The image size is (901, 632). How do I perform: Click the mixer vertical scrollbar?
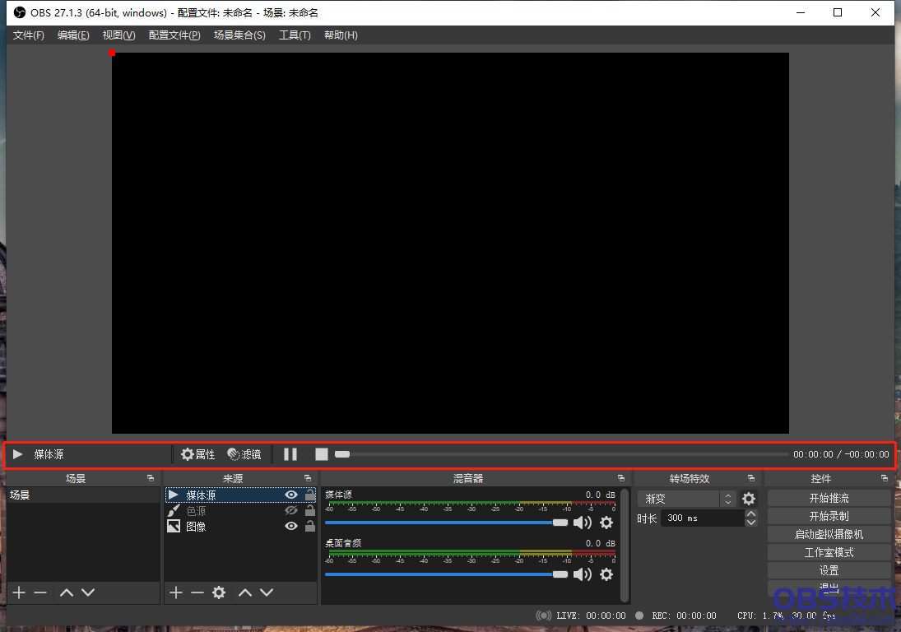(x=625, y=545)
